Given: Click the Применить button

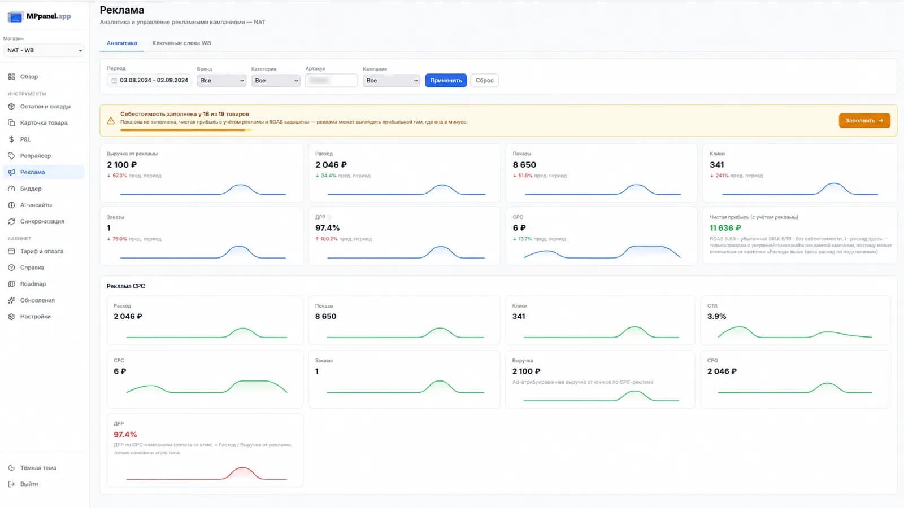Looking at the screenshot, I should (x=446, y=81).
